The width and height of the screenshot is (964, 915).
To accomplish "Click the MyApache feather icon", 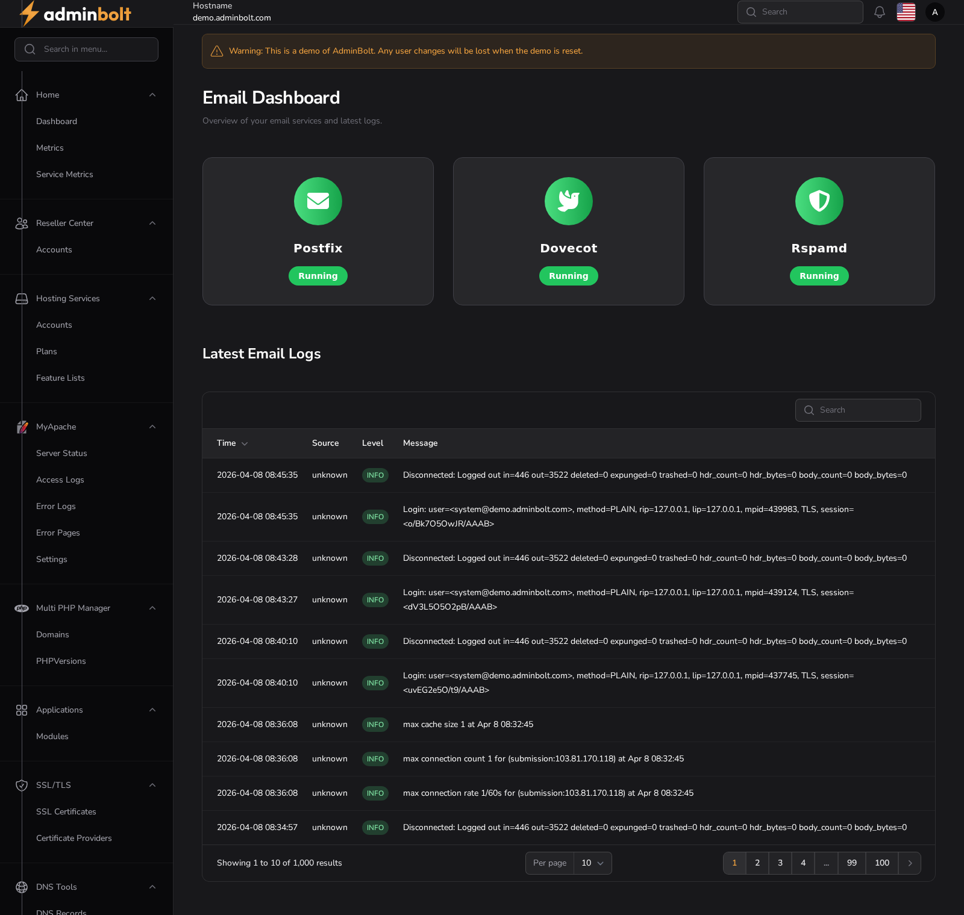I will (x=22, y=427).
